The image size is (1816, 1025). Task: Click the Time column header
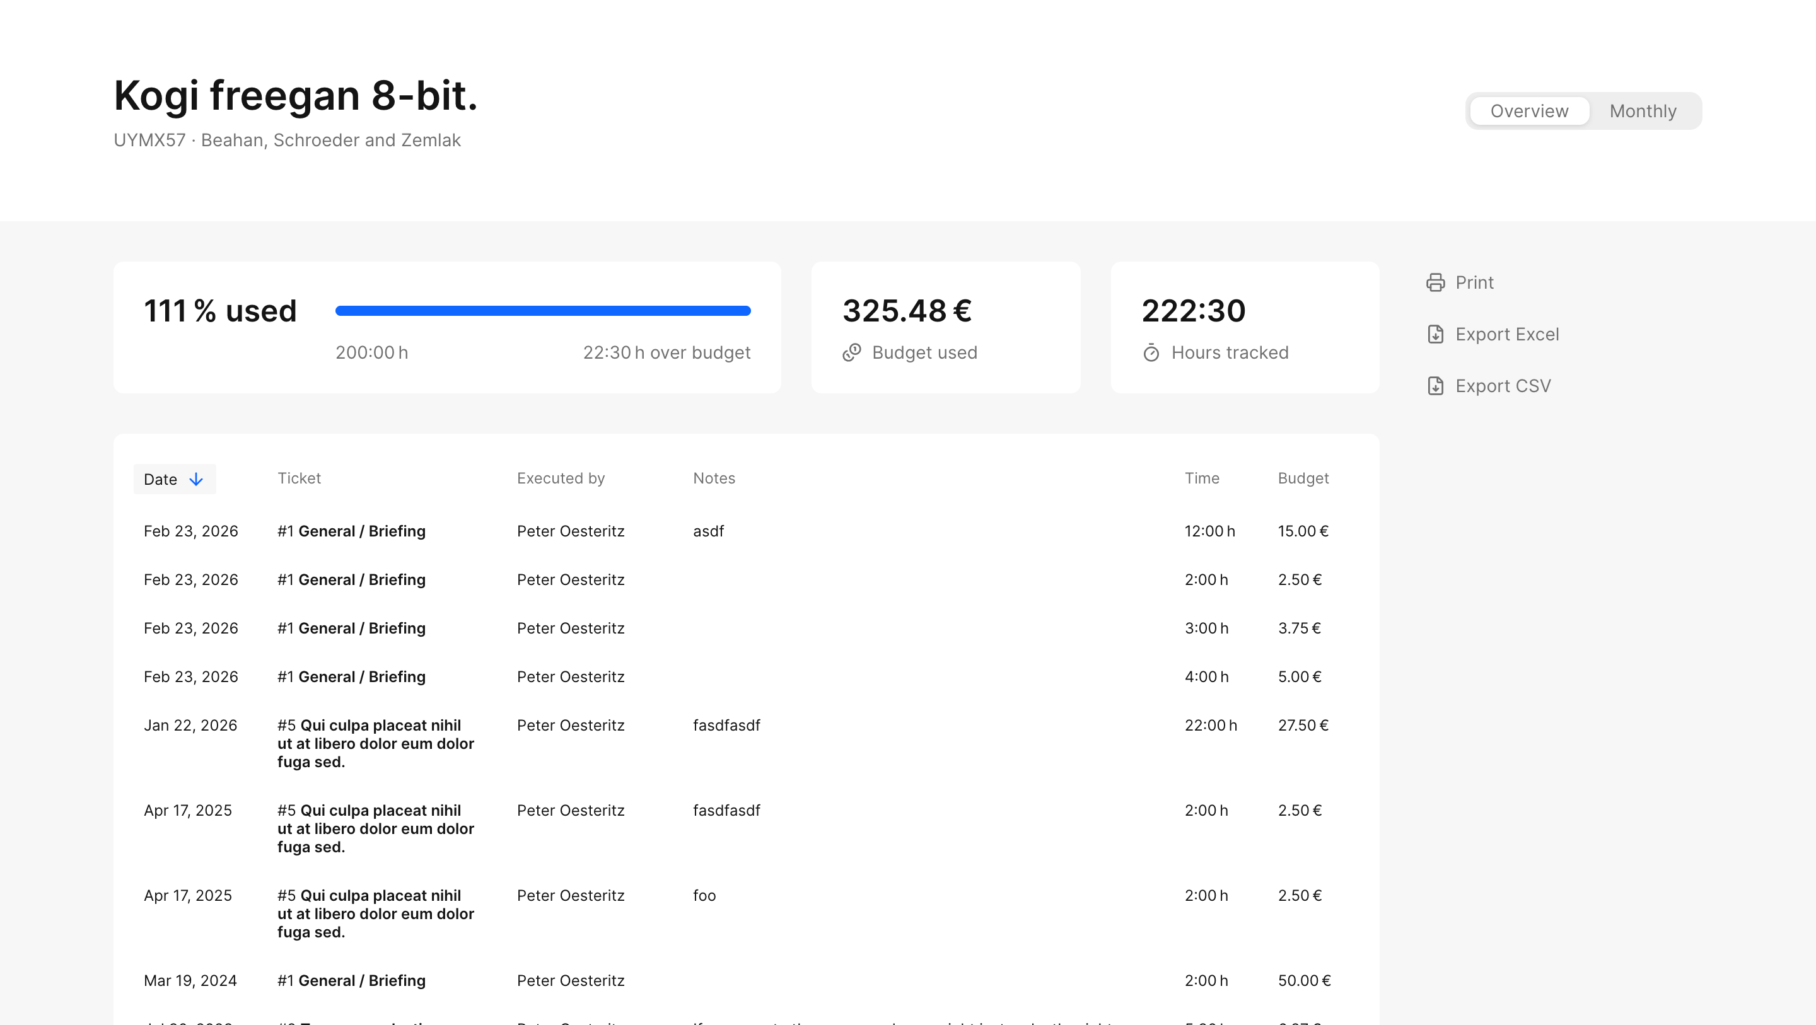(1201, 478)
